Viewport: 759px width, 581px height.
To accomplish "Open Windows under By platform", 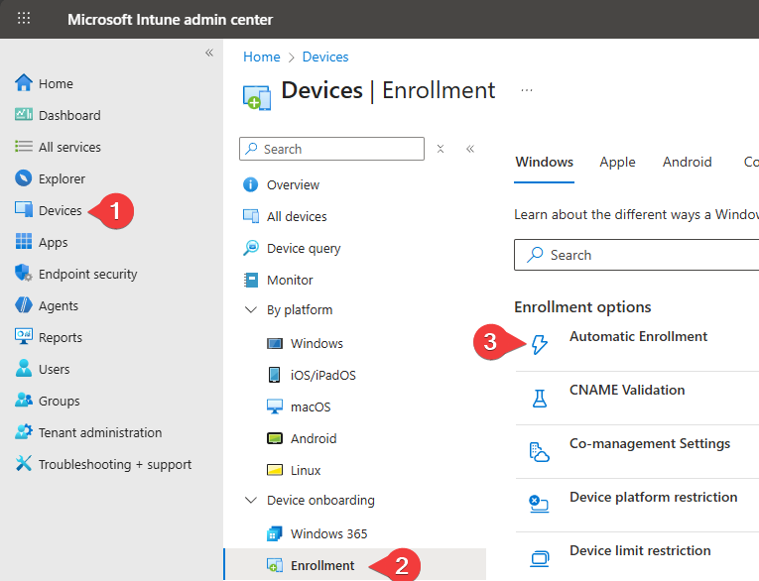I will click(316, 343).
